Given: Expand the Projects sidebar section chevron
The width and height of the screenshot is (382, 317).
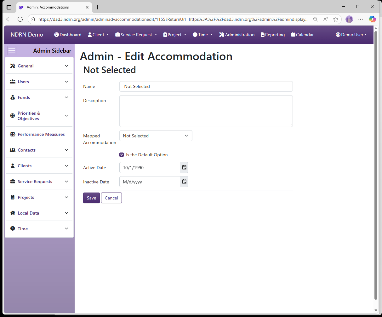Looking at the screenshot, I should pyautogui.click(x=66, y=197).
